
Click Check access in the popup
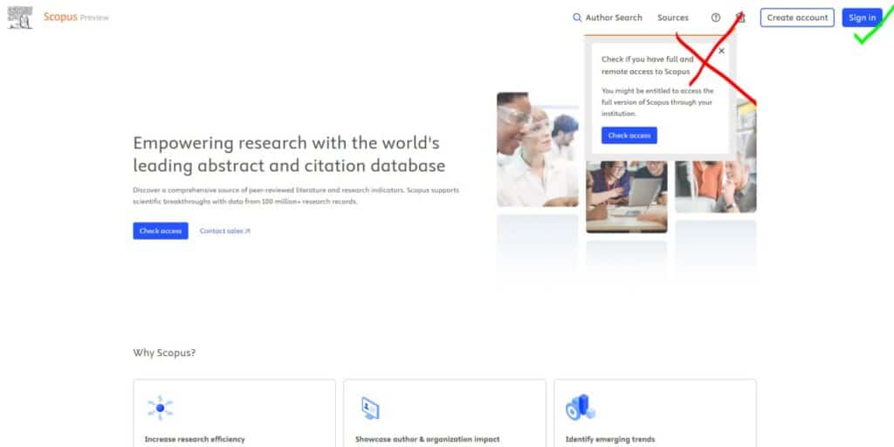[629, 135]
